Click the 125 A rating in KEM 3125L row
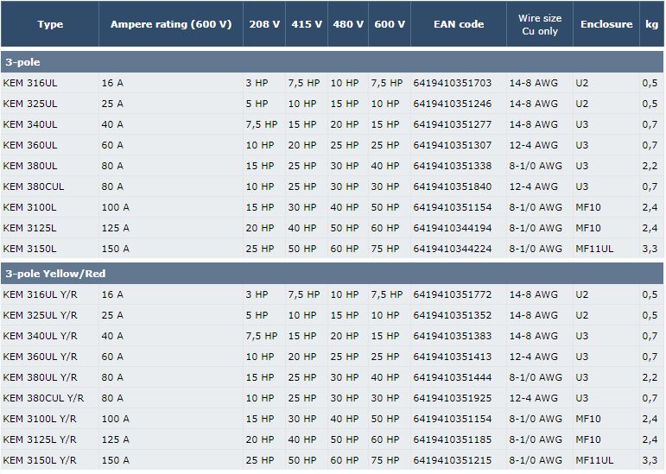Viewport: 666px width, 474px height. pos(116,228)
